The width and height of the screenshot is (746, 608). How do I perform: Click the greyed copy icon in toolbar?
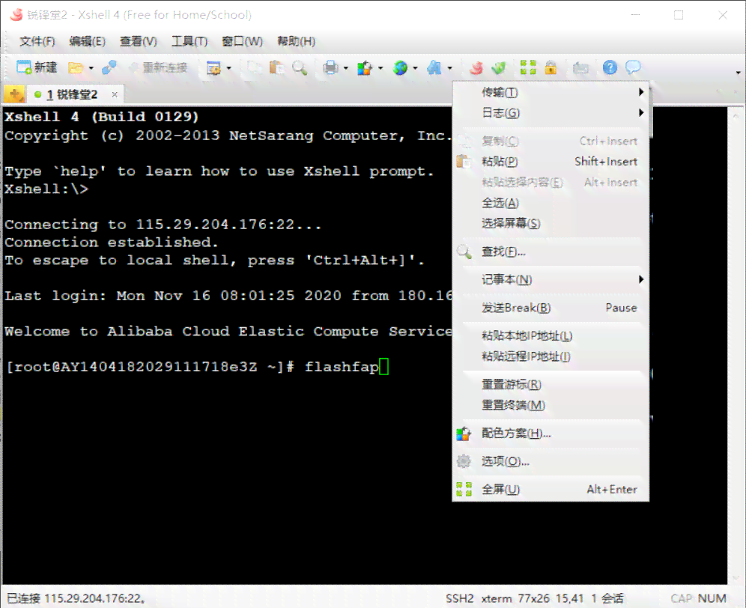254,67
